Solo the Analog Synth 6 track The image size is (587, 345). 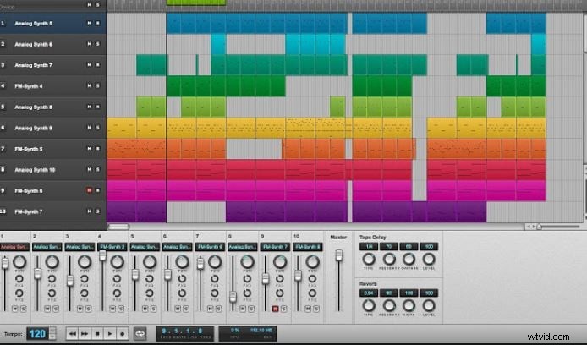coord(98,44)
